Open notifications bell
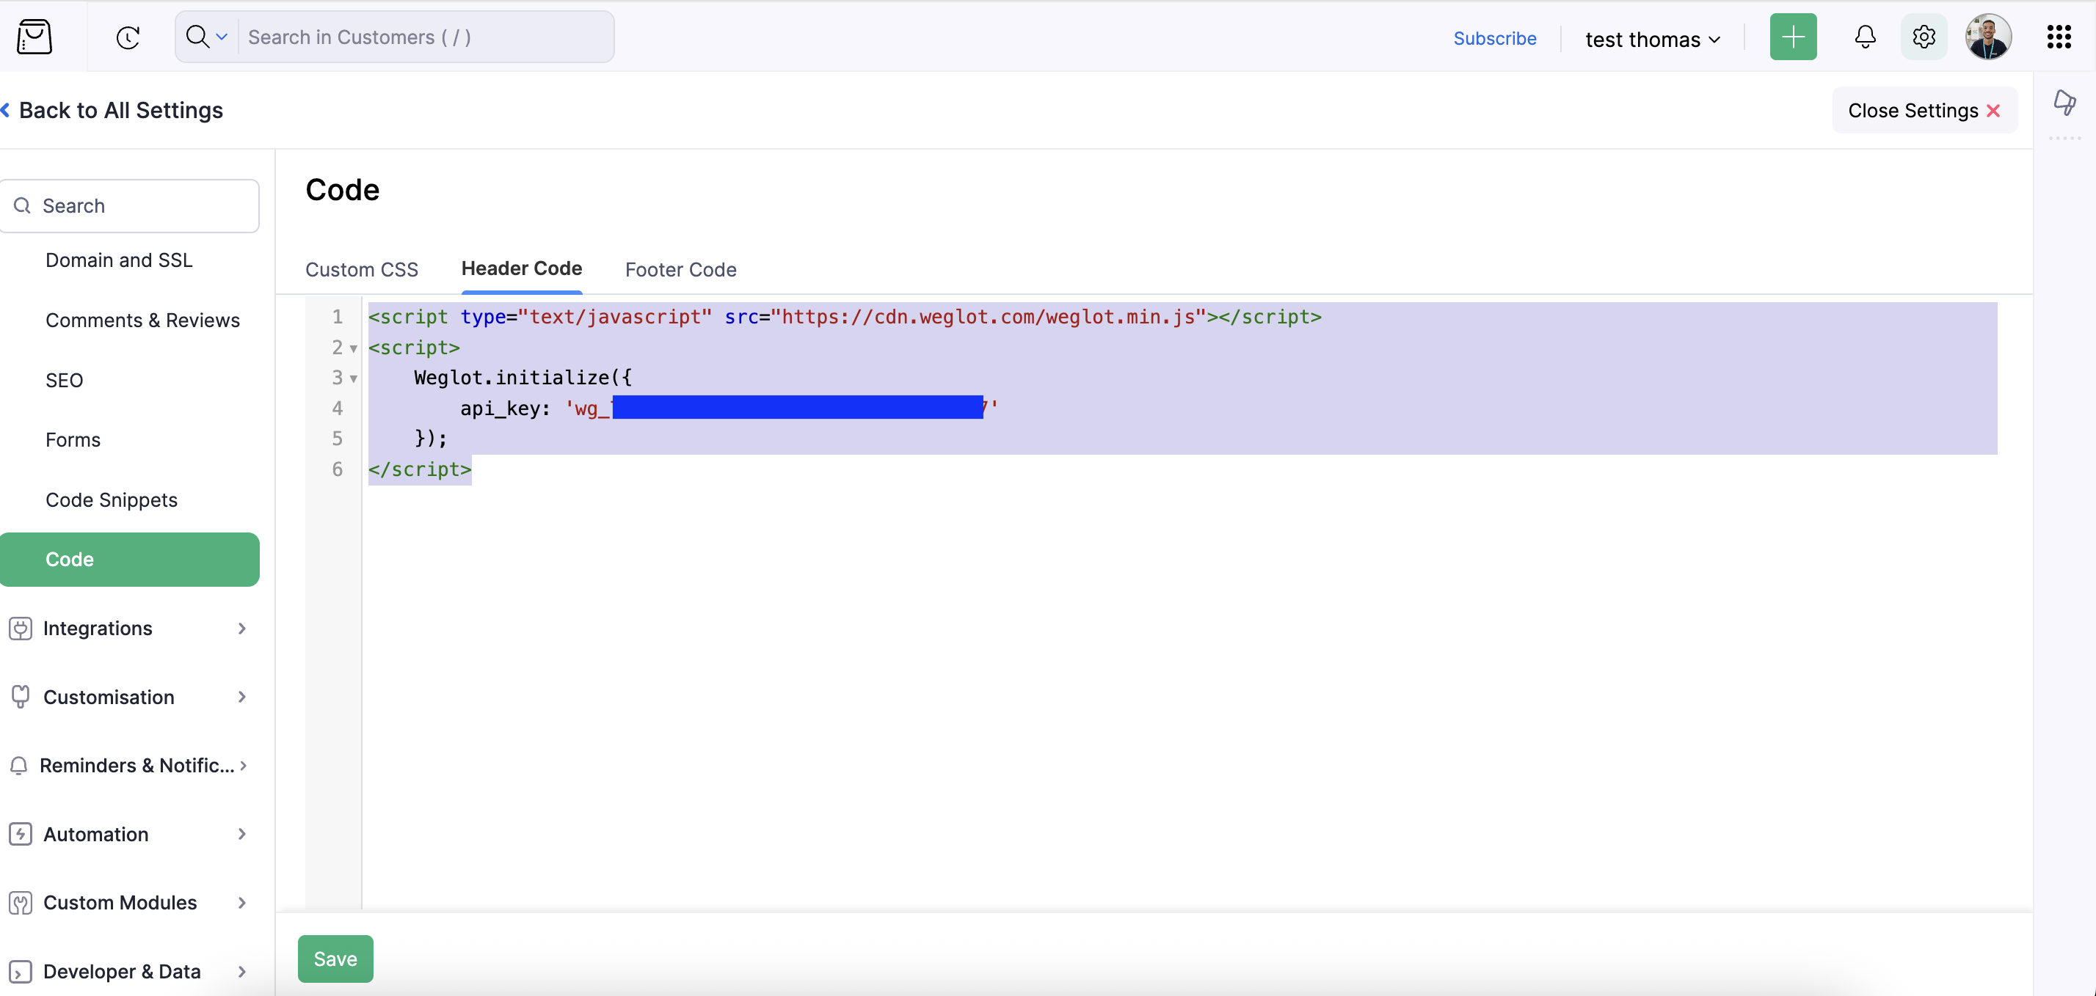The image size is (2096, 996). [1865, 37]
